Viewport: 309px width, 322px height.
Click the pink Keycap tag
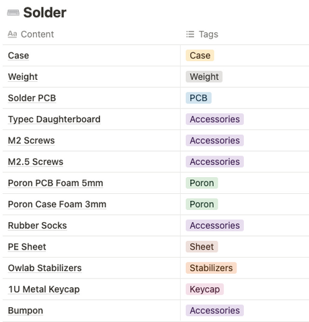(204, 289)
